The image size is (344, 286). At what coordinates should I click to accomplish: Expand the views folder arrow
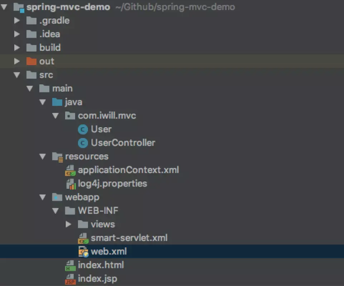(68, 225)
